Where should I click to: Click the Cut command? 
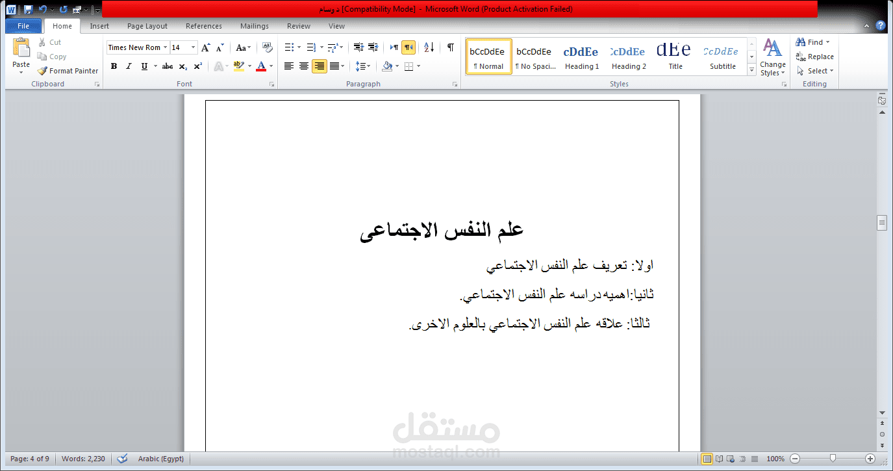[49, 42]
